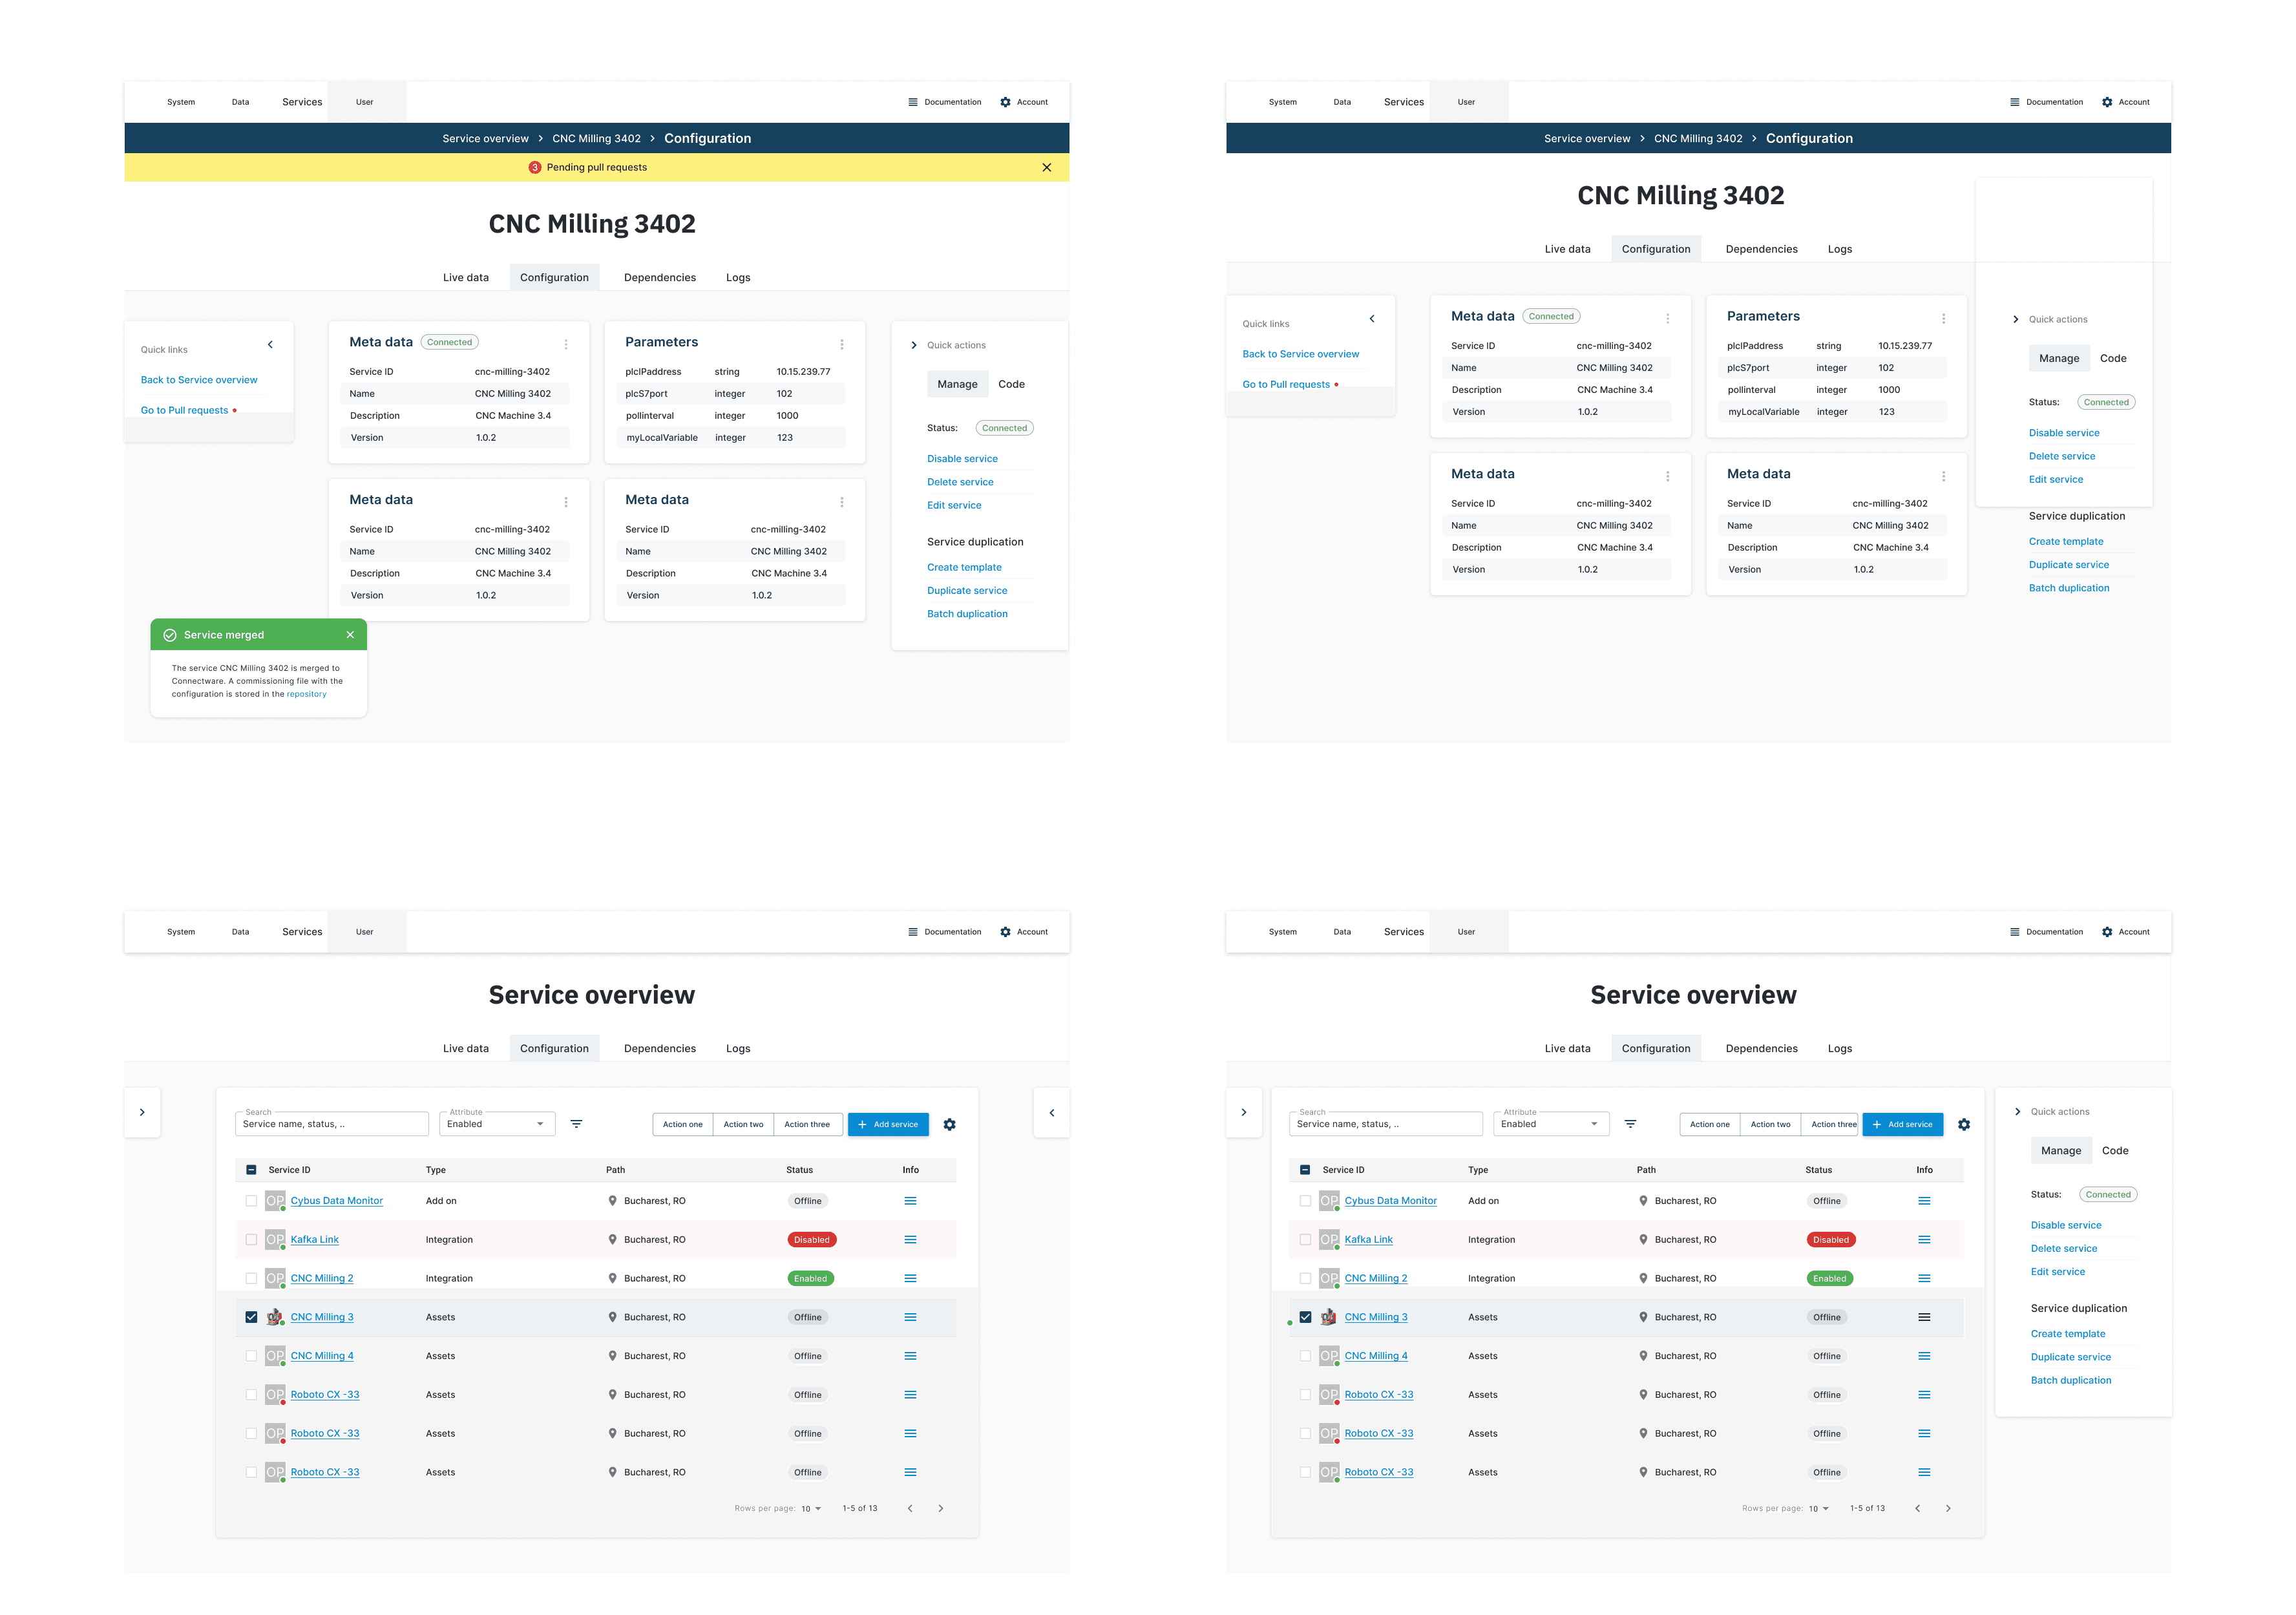Go to previous page in bottom-right table
Viewport: 2296px width, 1615px height.
coord(1917,1508)
